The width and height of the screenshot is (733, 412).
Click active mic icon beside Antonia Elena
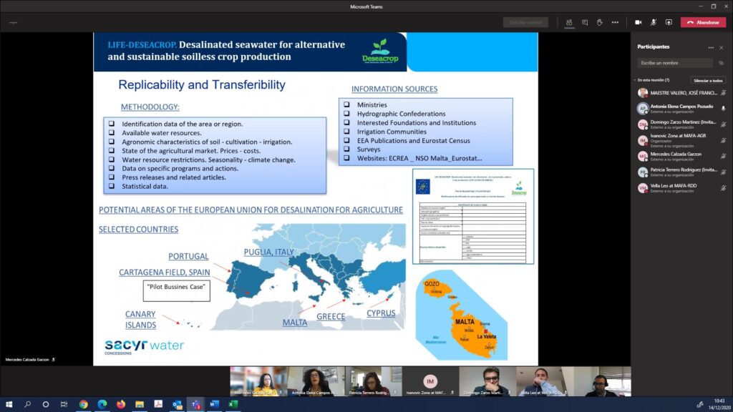pos(723,109)
